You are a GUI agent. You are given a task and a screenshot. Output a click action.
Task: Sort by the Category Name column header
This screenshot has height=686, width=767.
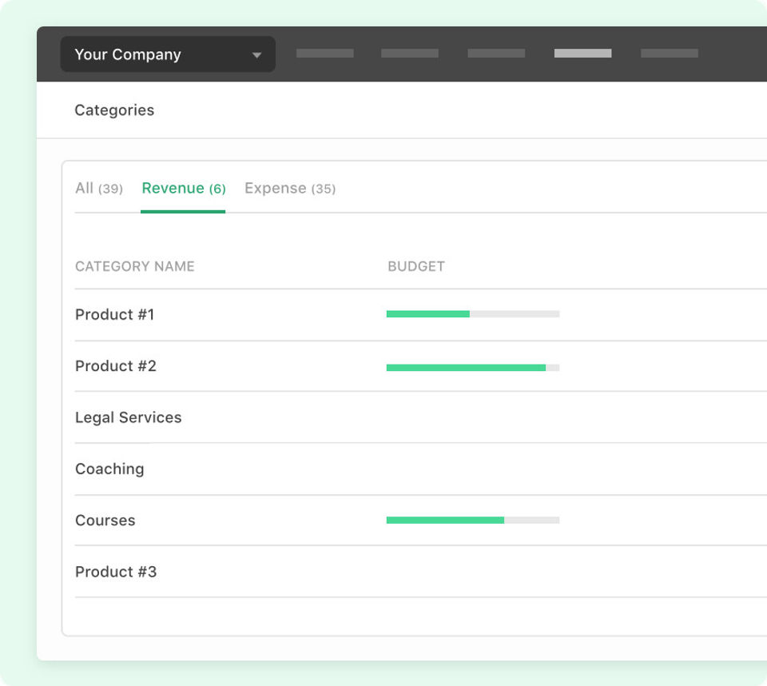pyautogui.click(x=134, y=266)
